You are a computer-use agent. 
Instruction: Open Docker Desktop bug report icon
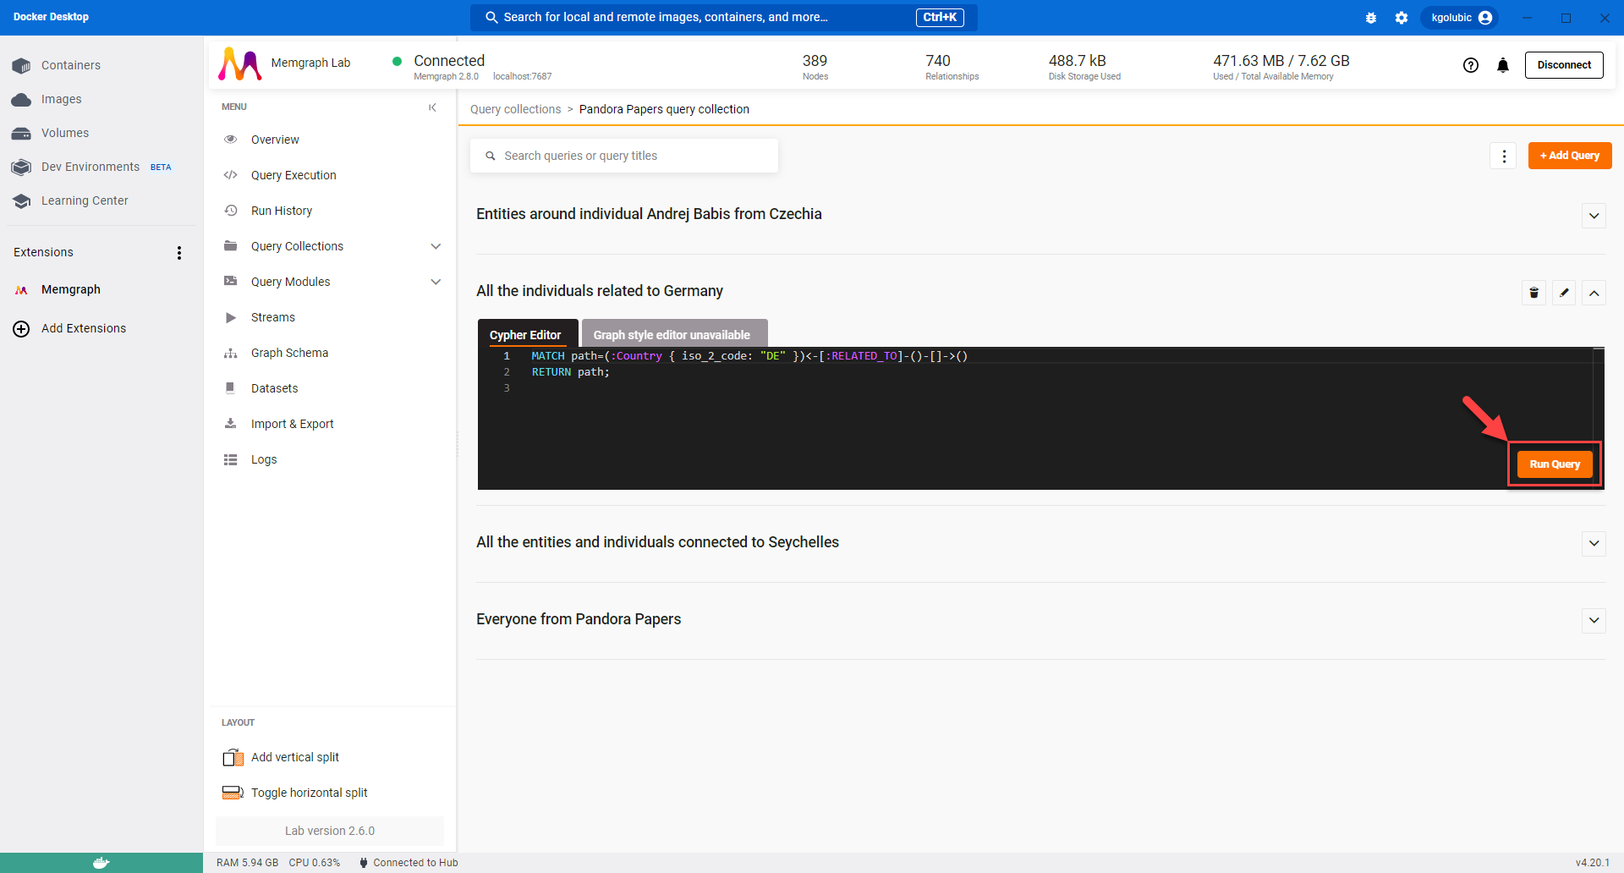pos(1371,17)
